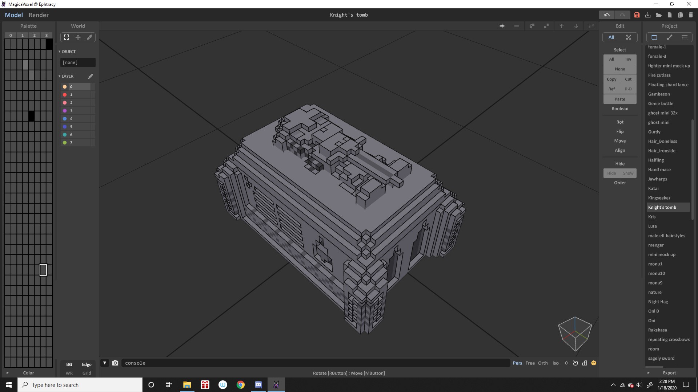The image size is (698, 392).
Task: Delete the project with the trash icon
Action: coord(691,15)
